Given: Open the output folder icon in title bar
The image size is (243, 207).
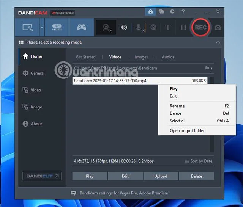Looking at the screenshot, I should click(161, 12).
